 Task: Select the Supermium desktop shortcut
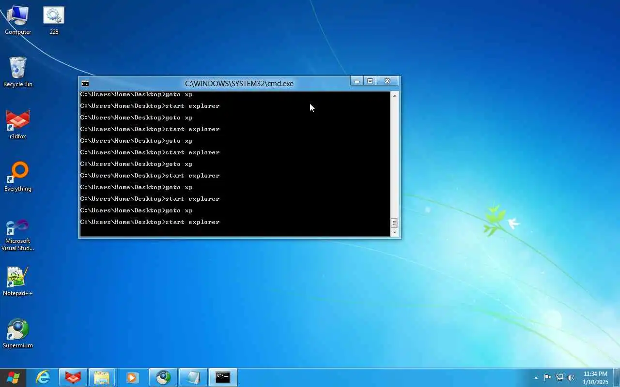[x=18, y=334]
